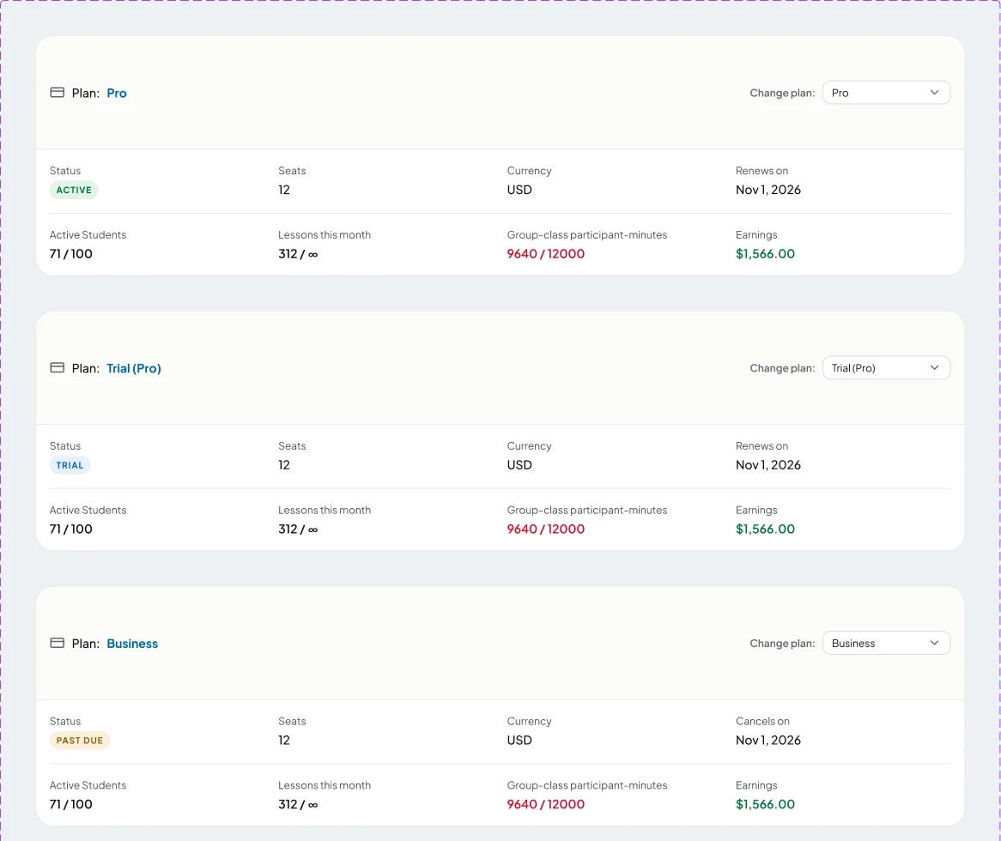Click 312 / ∞ lessons in Trial (Pro) card
Screen dimensions: 1001x841
(298, 529)
